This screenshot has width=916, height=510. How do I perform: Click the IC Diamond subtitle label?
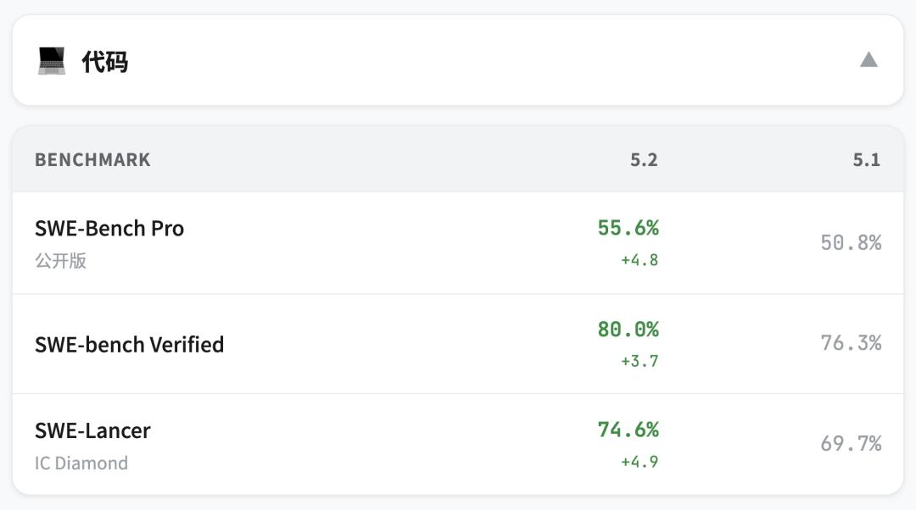point(81,463)
